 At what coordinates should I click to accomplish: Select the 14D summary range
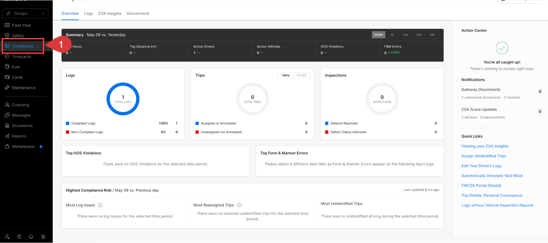(405, 35)
